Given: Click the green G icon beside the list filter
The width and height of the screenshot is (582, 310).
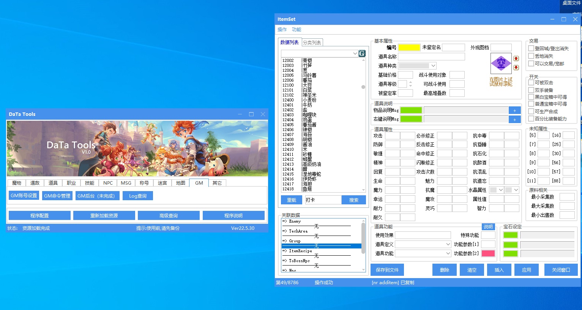Looking at the screenshot, I should 362,54.
